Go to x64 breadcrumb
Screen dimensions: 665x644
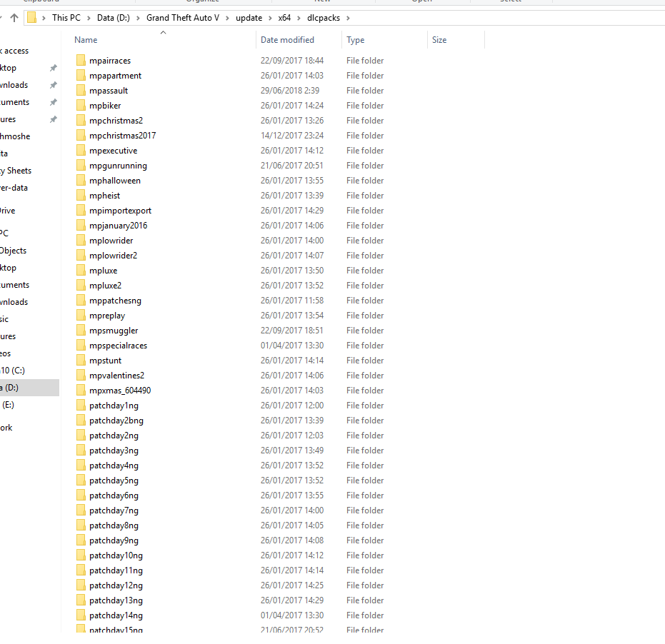(284, 18)
